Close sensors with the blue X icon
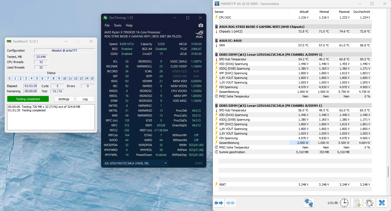 click(x=382, y=203)
